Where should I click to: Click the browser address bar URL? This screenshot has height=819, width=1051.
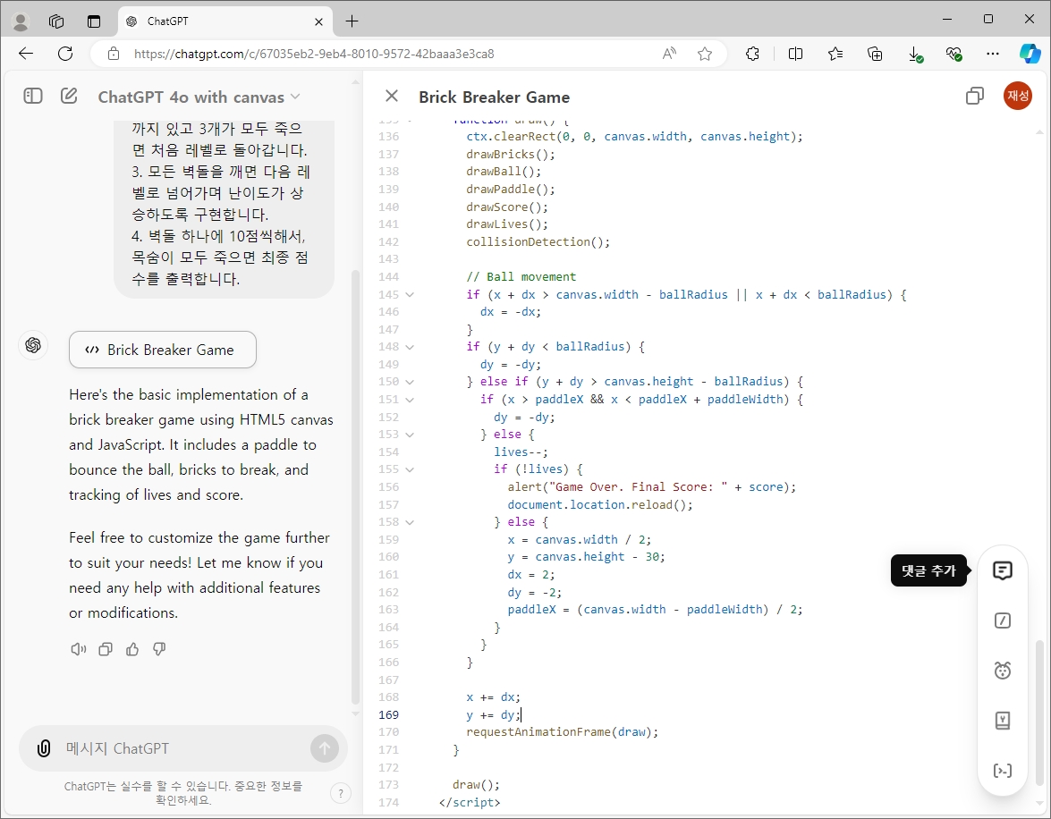pos(314,54)
